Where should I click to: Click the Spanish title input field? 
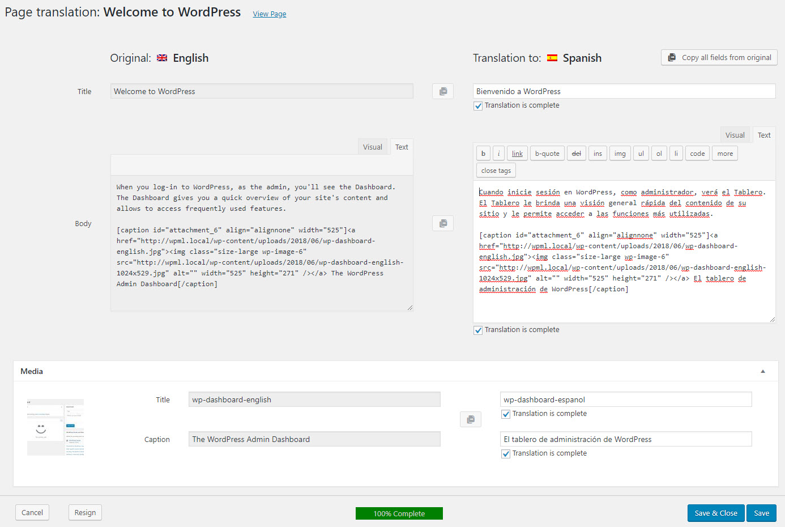pyautogui.click(x=624, y=91)
